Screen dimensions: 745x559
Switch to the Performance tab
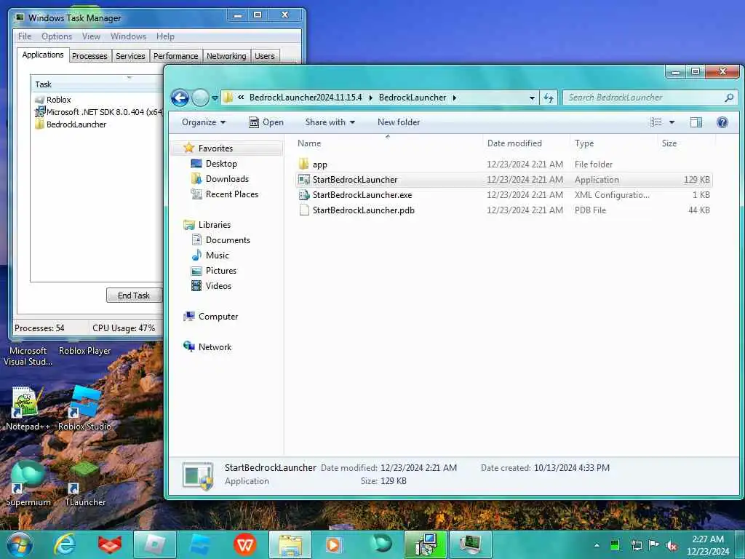click(x=175, y=56)
